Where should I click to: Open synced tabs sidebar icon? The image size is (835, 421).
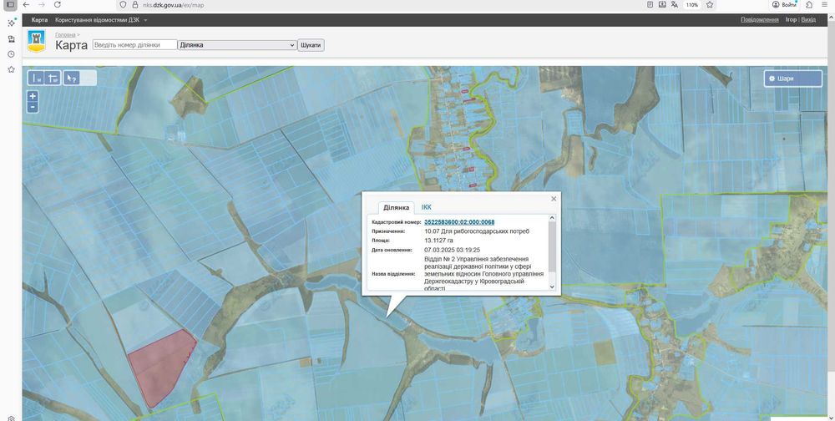(x=11, y=39)
